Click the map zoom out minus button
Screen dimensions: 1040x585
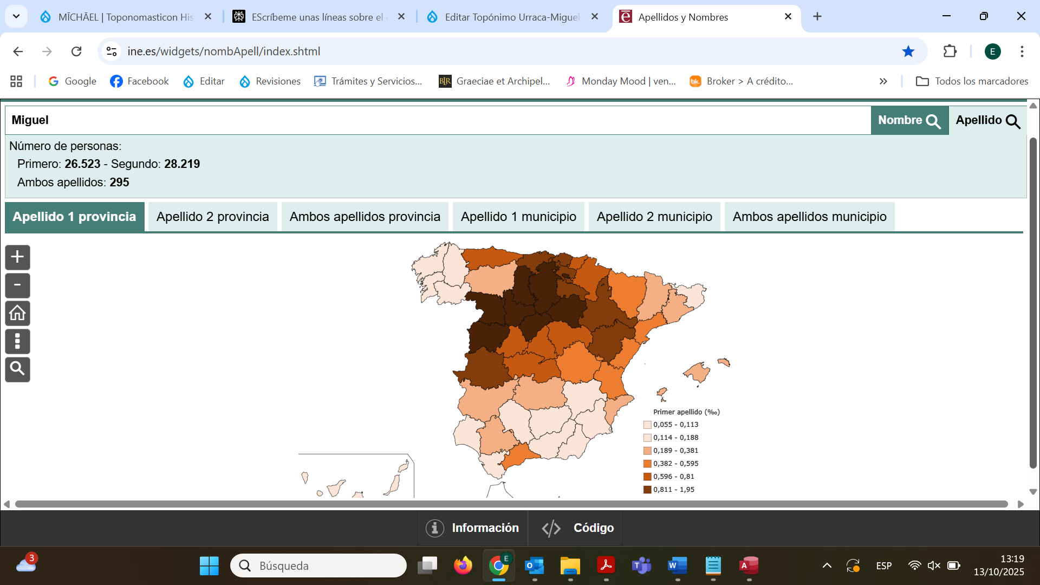(17, 285)
